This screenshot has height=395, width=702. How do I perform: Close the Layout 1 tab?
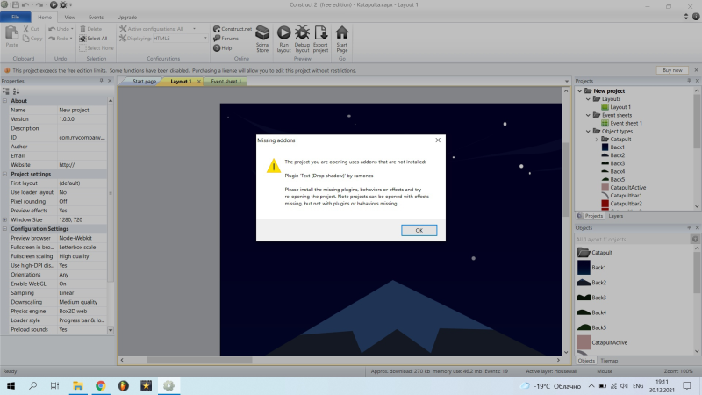coord(199,82)
